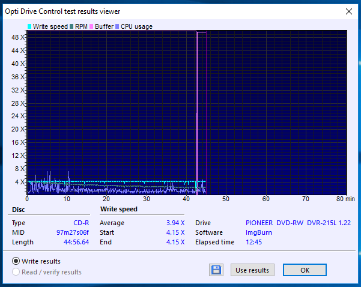Close the test results viewer window
The image size is (361, 287).
coord(349,11)
